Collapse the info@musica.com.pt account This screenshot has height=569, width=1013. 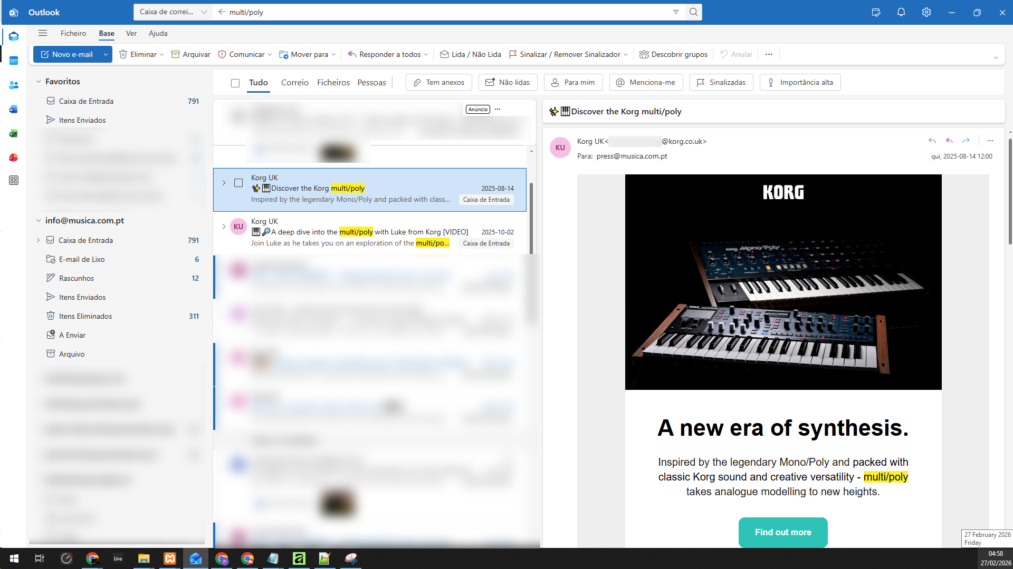pos(38,221)
